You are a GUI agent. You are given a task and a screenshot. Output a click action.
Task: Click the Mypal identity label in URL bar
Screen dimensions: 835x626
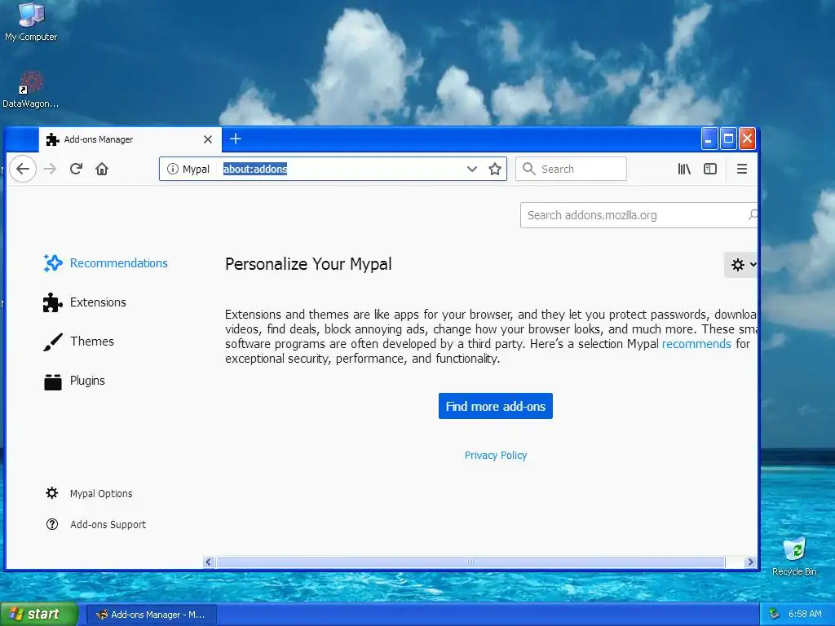click(x=196, y=169)
